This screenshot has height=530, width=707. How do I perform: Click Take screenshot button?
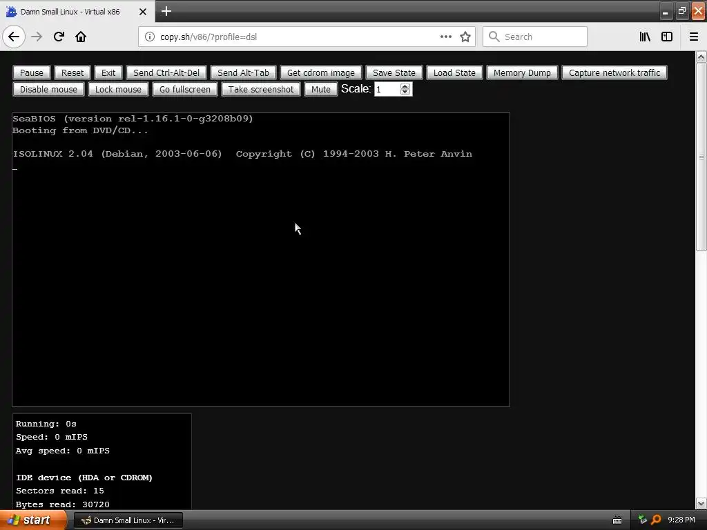(261, 89)
